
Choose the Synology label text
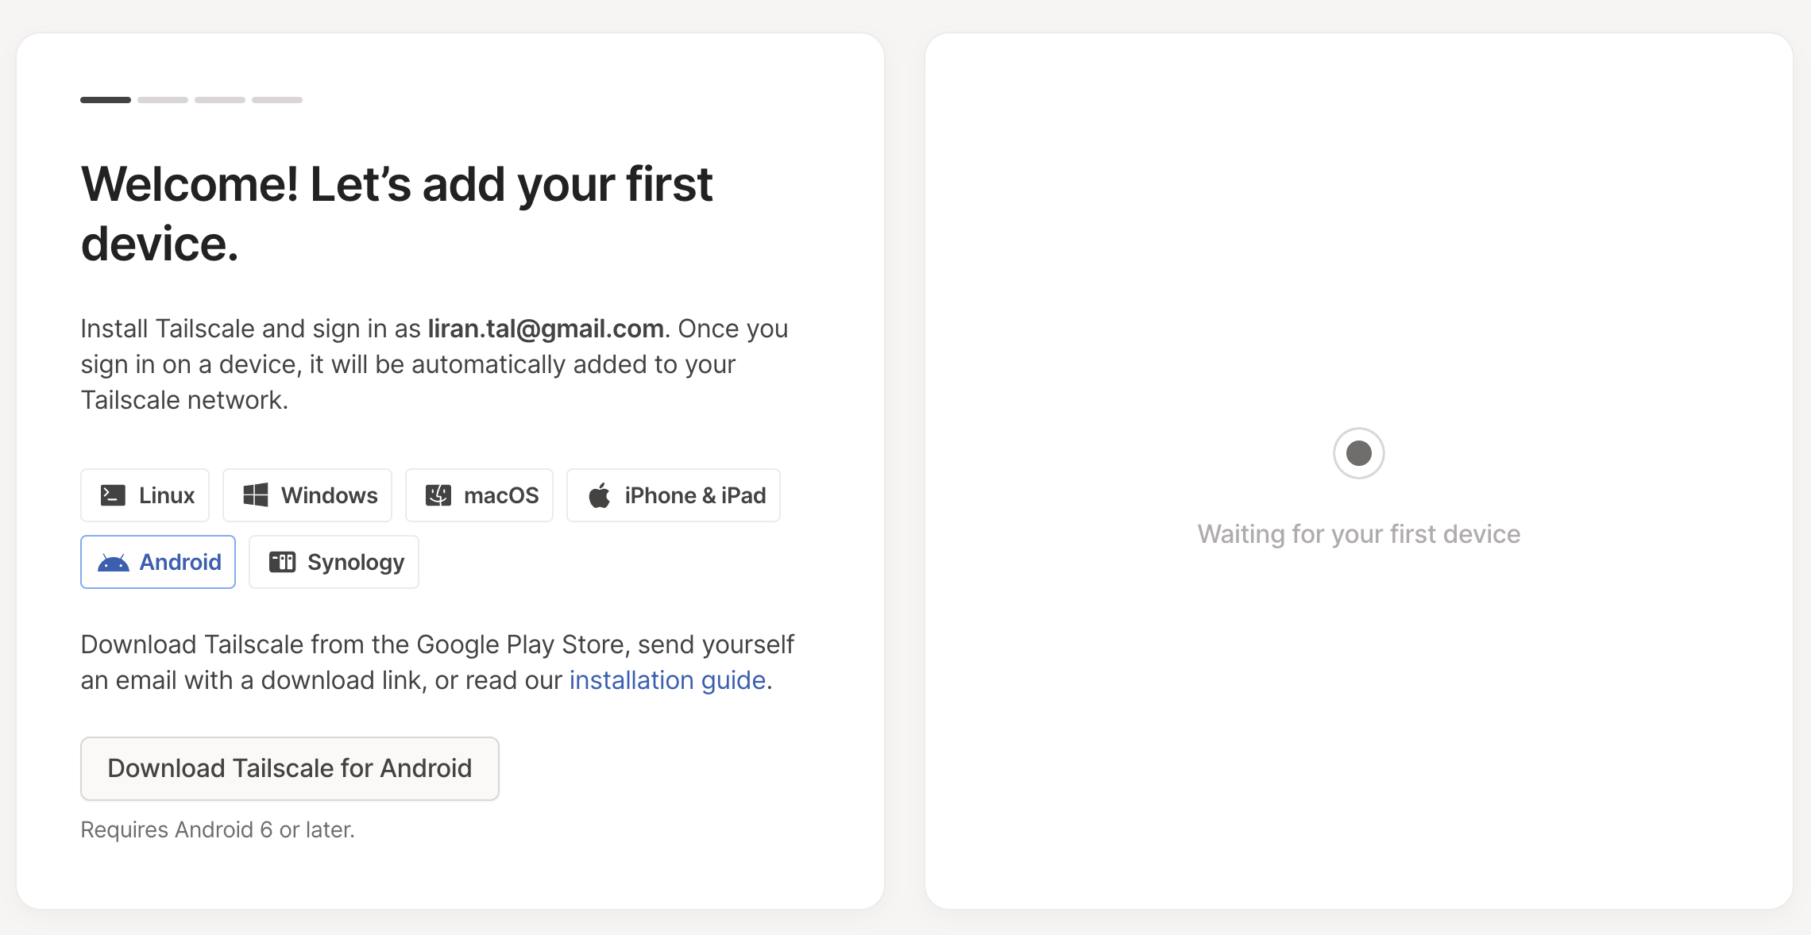tap(356, 562)
